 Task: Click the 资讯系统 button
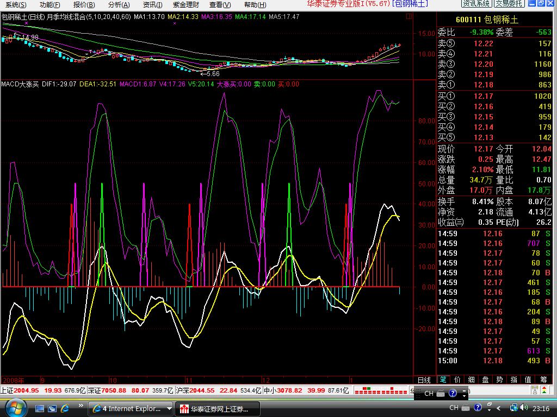[x=476, y=4]
